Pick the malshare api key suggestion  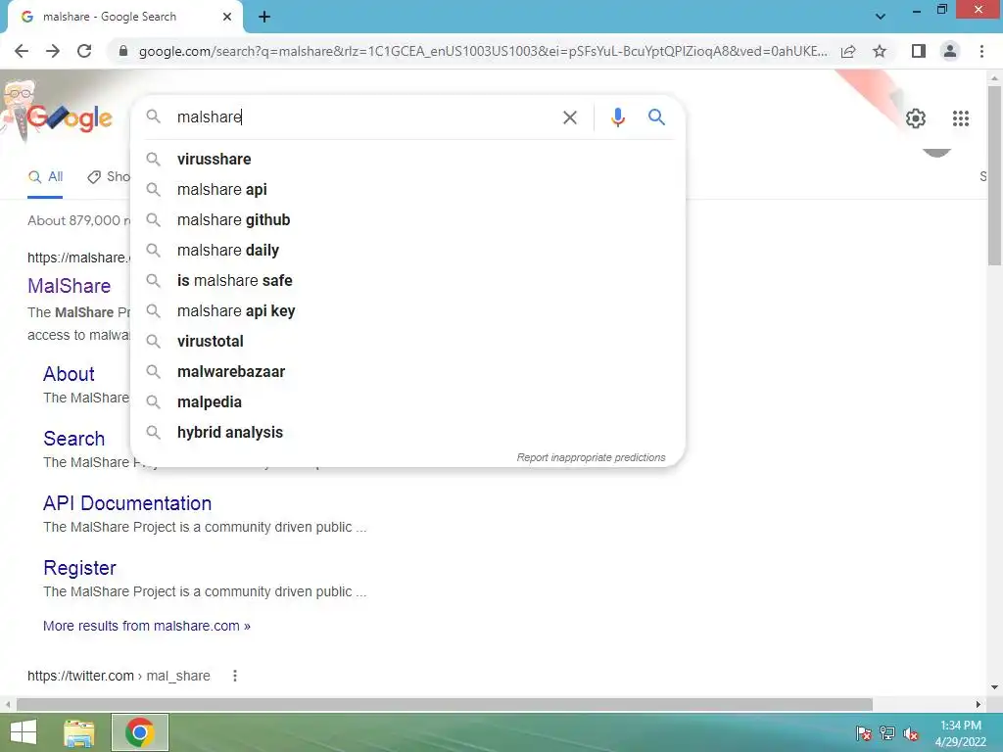coord(407,310)
